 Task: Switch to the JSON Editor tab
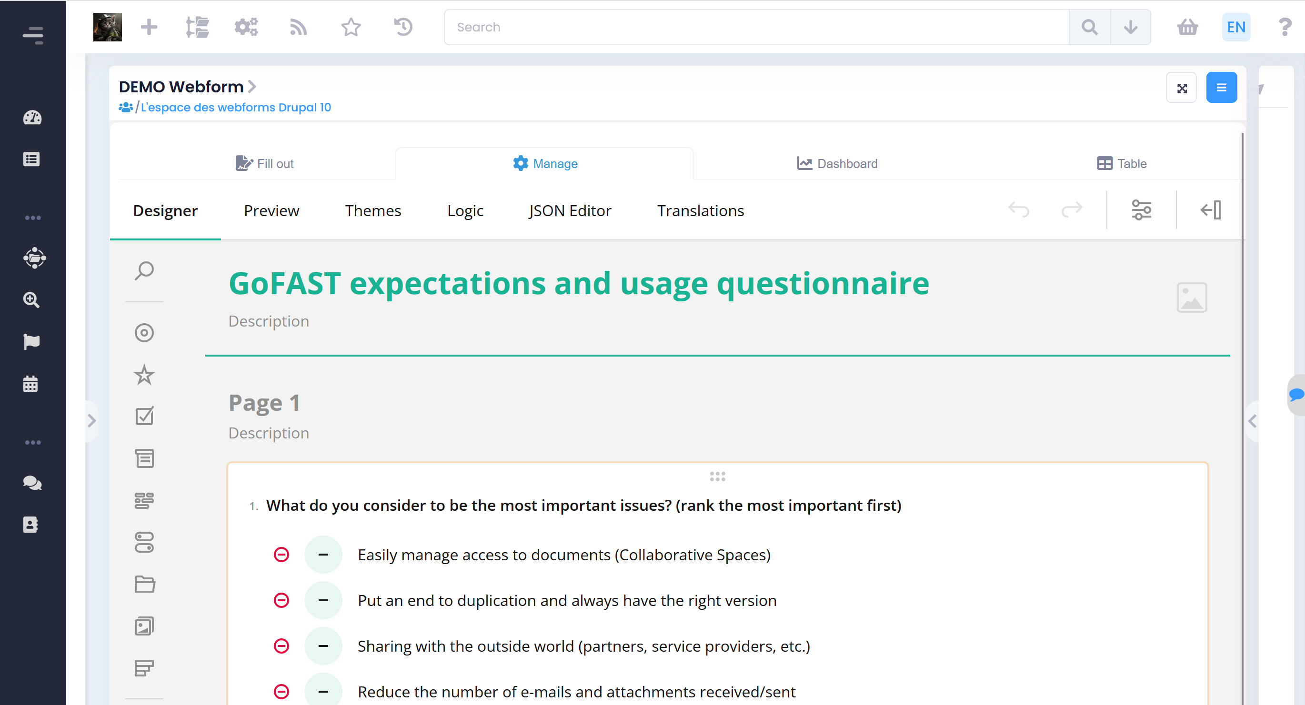click(570, 210)
